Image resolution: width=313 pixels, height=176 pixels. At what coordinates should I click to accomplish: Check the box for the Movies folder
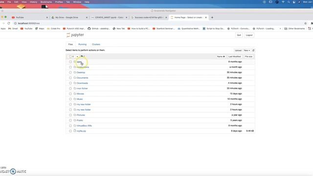pyautogui.click(x=70, y=94)
